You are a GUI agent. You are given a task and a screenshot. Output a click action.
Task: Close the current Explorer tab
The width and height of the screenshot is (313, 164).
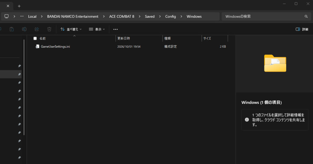pyautogui.click(x=8, y=6)
